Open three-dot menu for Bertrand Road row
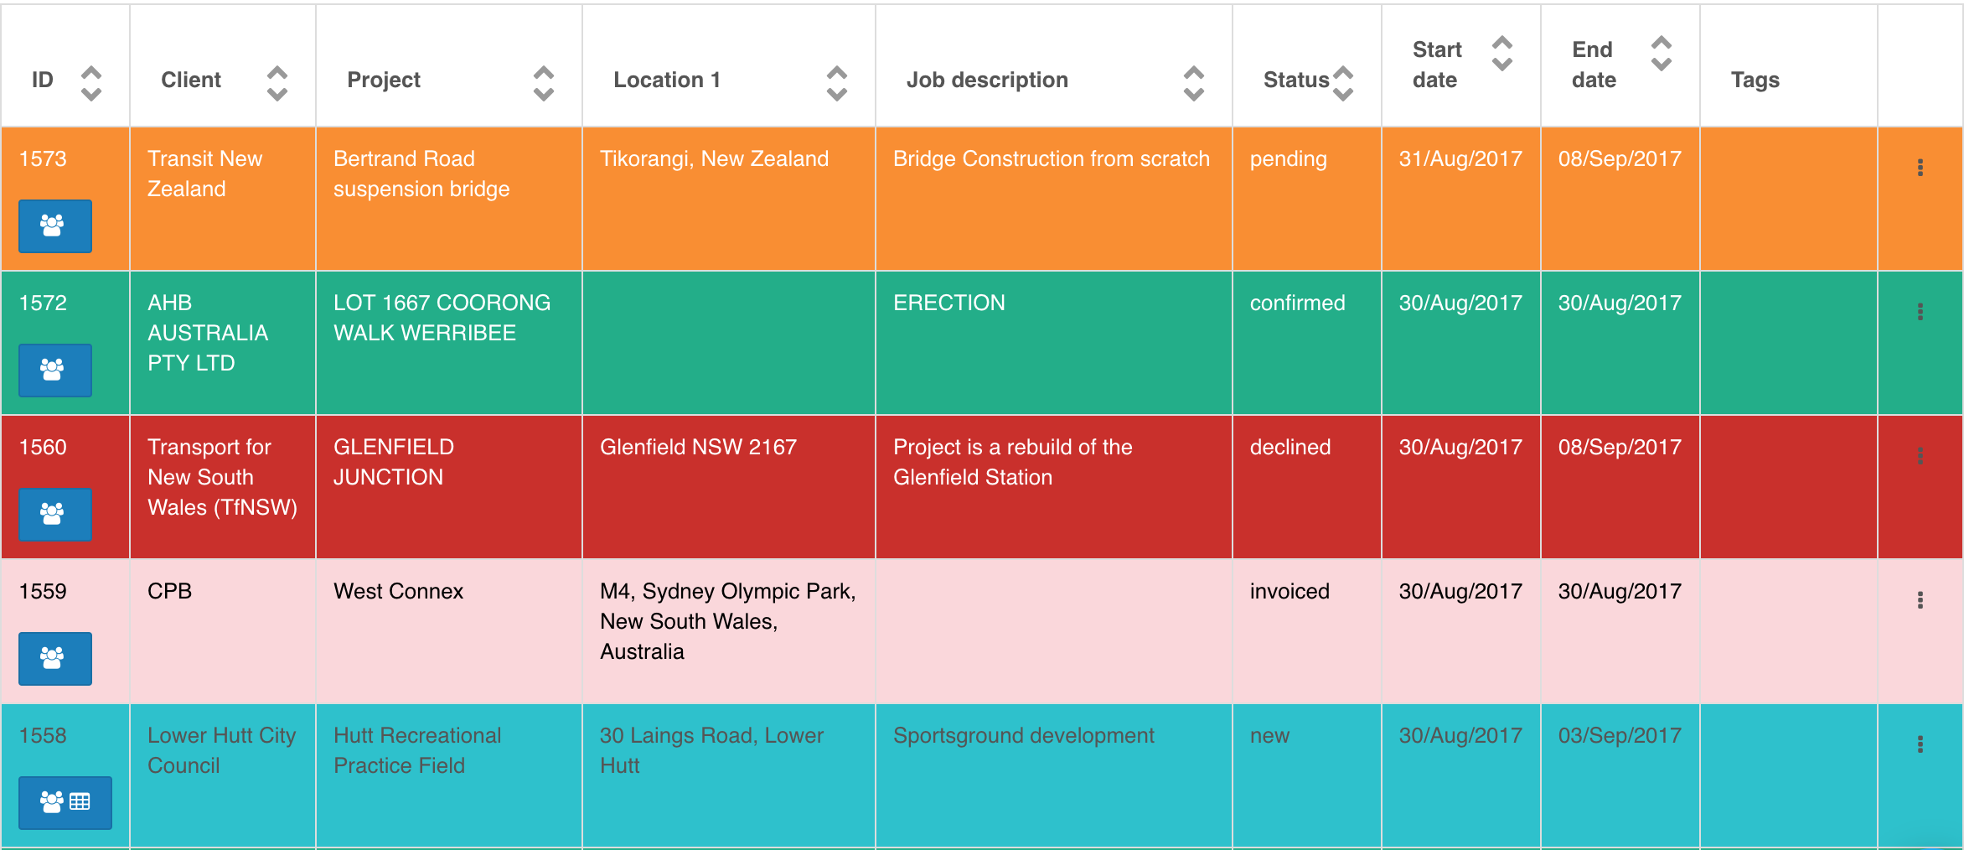 pyautogui.click(x=1920, y=168)
